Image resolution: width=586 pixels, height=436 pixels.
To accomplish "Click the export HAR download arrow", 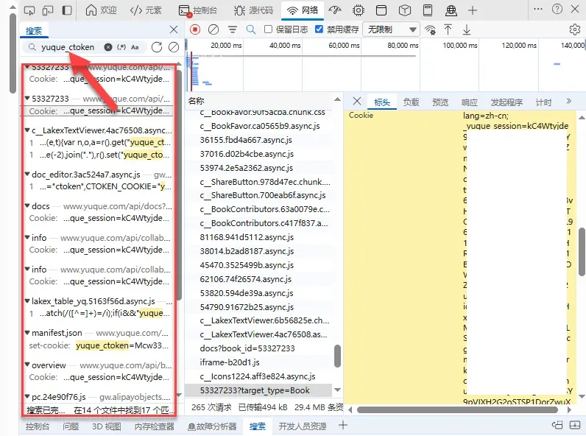I will pos(466,29).
